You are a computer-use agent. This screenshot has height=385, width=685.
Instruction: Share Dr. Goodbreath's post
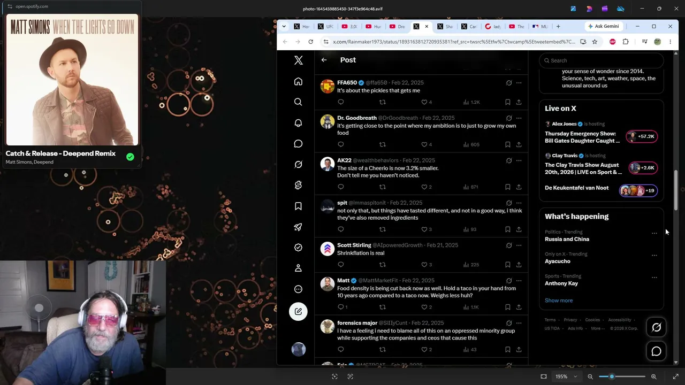pos(519,144)
